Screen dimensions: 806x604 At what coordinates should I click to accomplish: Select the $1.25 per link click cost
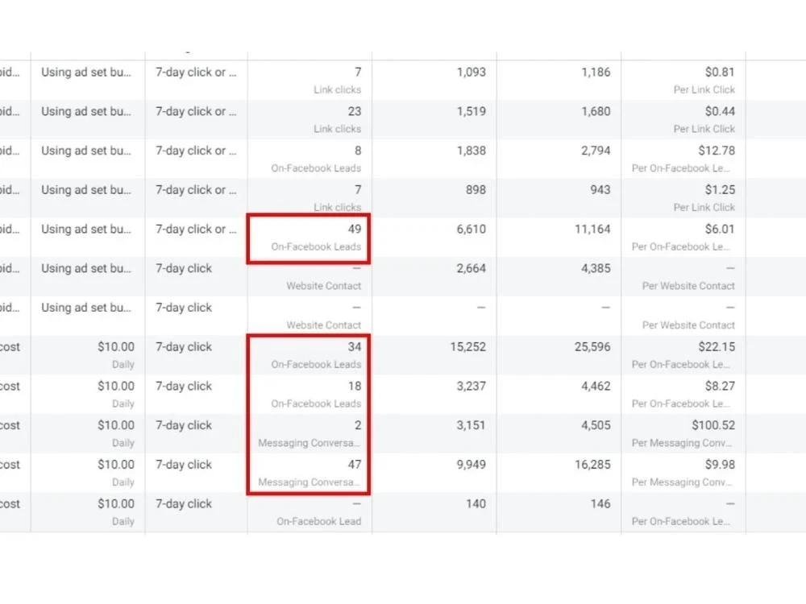[x=720, y=190]
